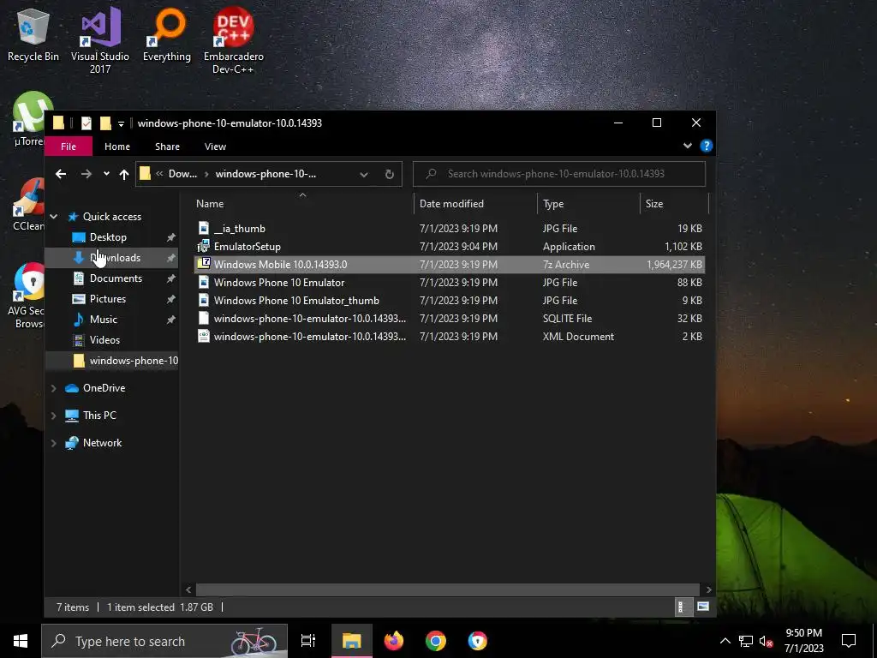Open Explorer help question mark icon
Screen dimensions: 877x658
pyautogui.click(x=707, y=146)
